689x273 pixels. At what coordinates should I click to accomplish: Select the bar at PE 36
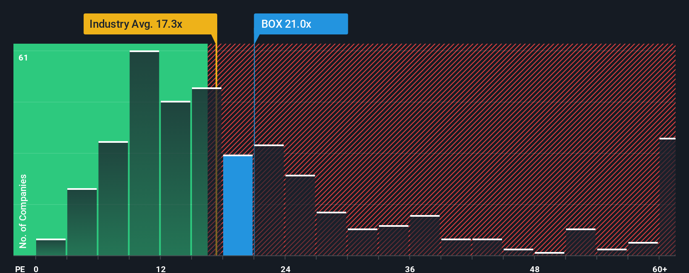click(425, 235)
